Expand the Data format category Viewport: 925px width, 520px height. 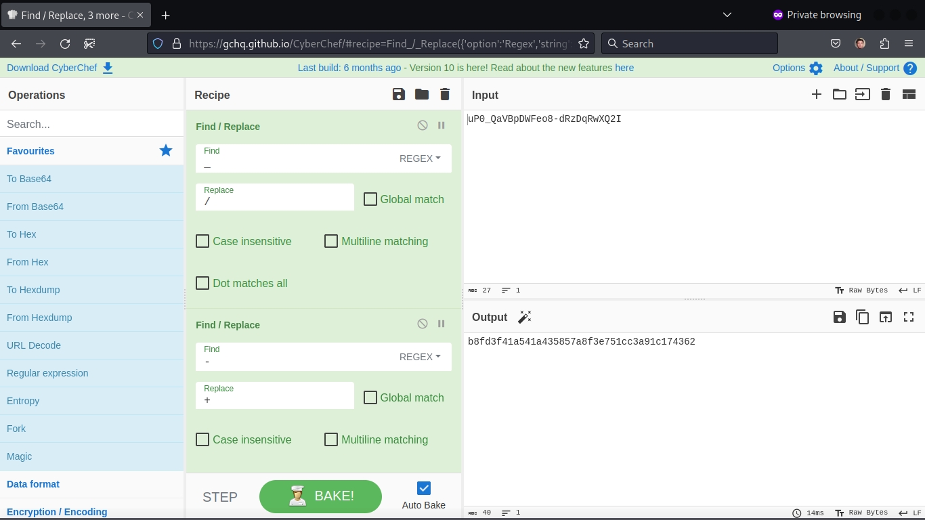33,484
